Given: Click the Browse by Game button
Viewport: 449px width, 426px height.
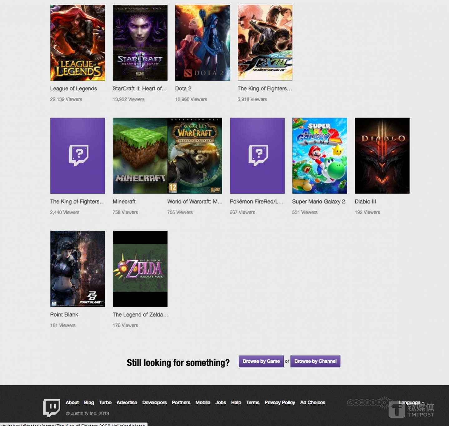Looking at the screenshot, I should coord(261,361).
